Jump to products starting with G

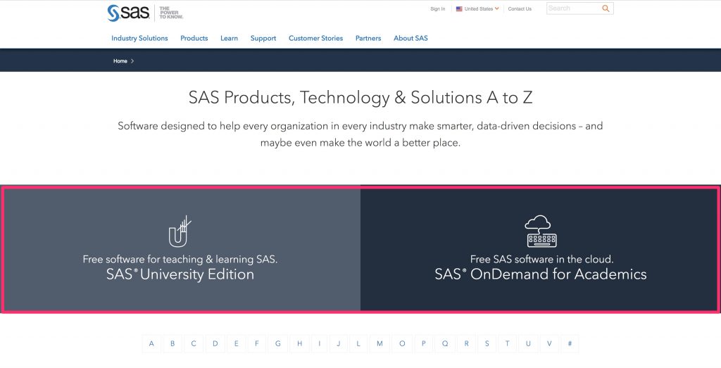pyautogui.click(x=277, y=343)
